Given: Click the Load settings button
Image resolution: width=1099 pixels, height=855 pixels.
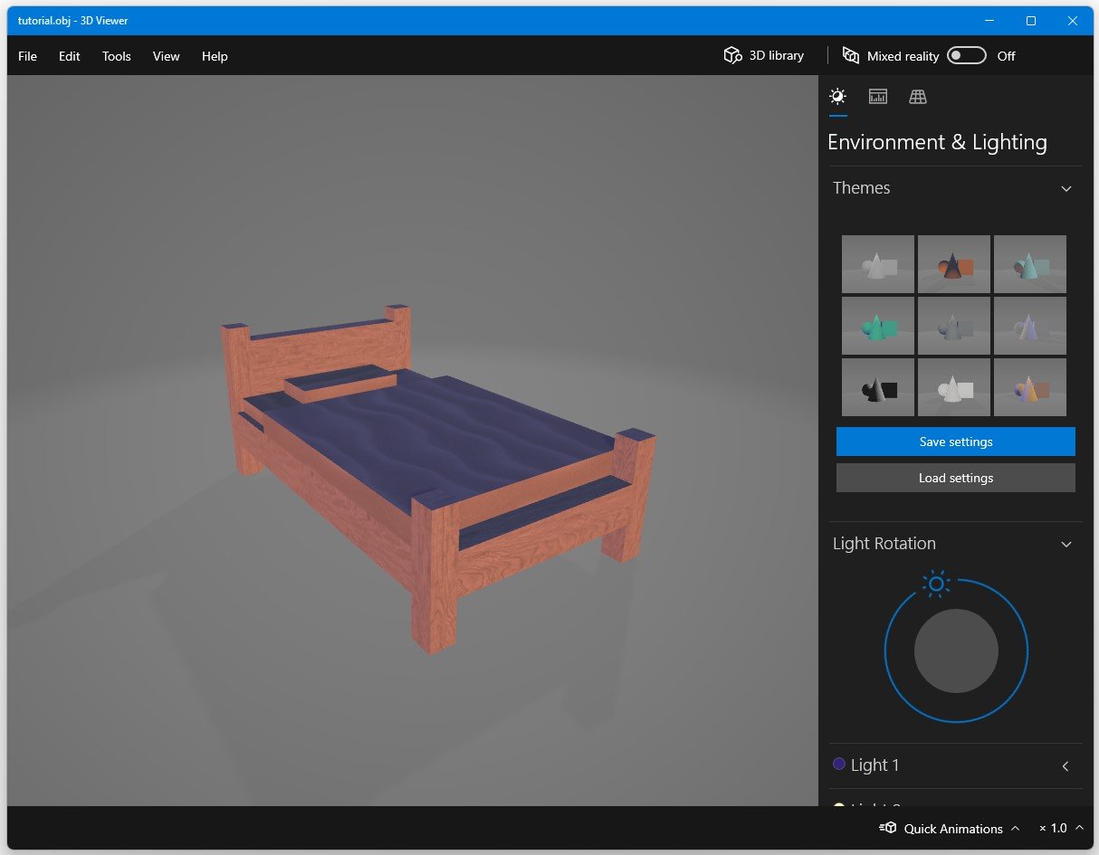Looking at the screenshot, I should click(x=955, y=478).
